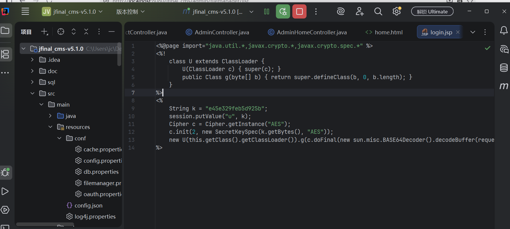510x229 pixels.
Task: Click 'class U extends ClassLoader' code line
Action: 217,61
